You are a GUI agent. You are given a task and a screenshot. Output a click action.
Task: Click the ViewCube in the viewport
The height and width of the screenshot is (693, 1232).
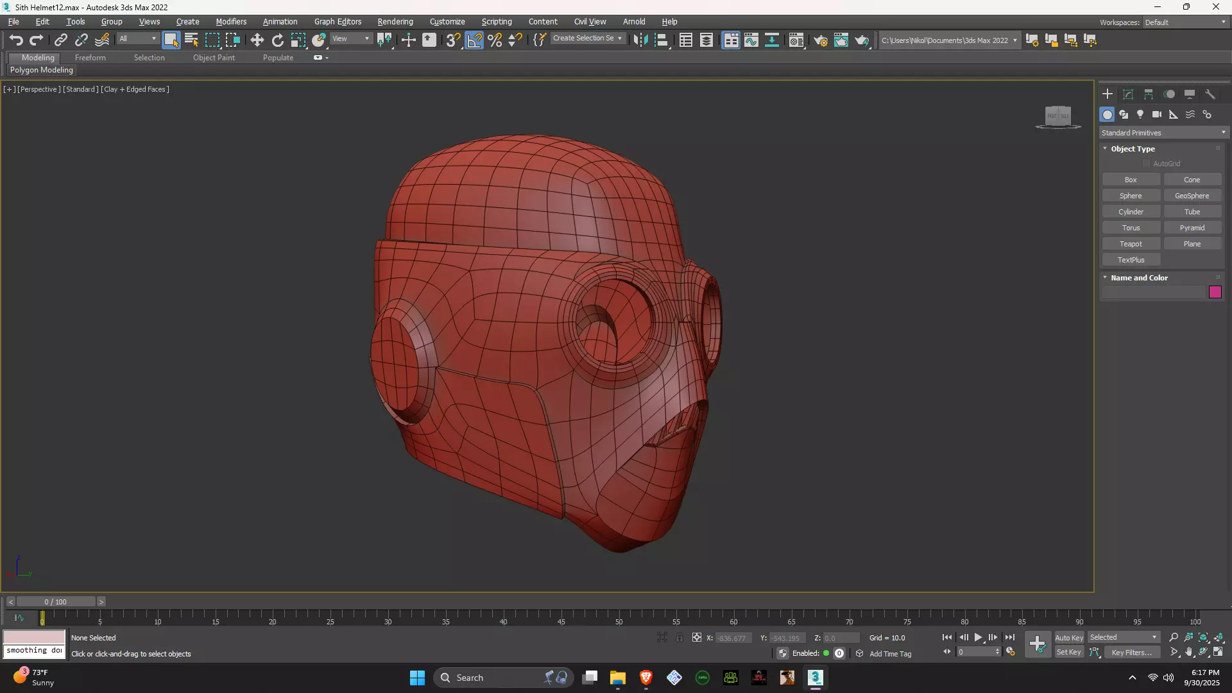[x=1058, y=116]
